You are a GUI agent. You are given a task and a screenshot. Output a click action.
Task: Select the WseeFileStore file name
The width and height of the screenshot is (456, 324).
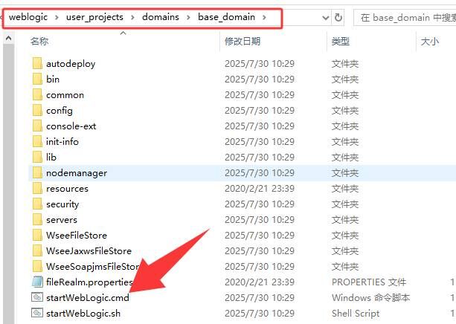click(x=77, y=236)
